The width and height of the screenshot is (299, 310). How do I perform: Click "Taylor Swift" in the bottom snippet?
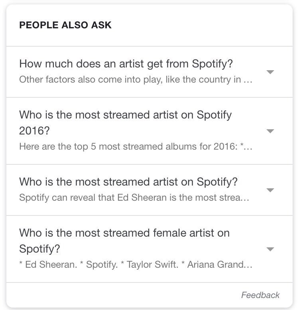point(152,264)
